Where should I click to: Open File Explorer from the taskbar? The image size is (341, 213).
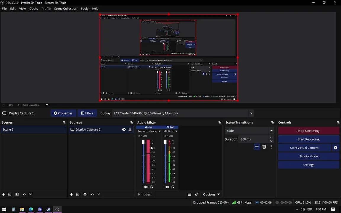(x=22, y=209)
